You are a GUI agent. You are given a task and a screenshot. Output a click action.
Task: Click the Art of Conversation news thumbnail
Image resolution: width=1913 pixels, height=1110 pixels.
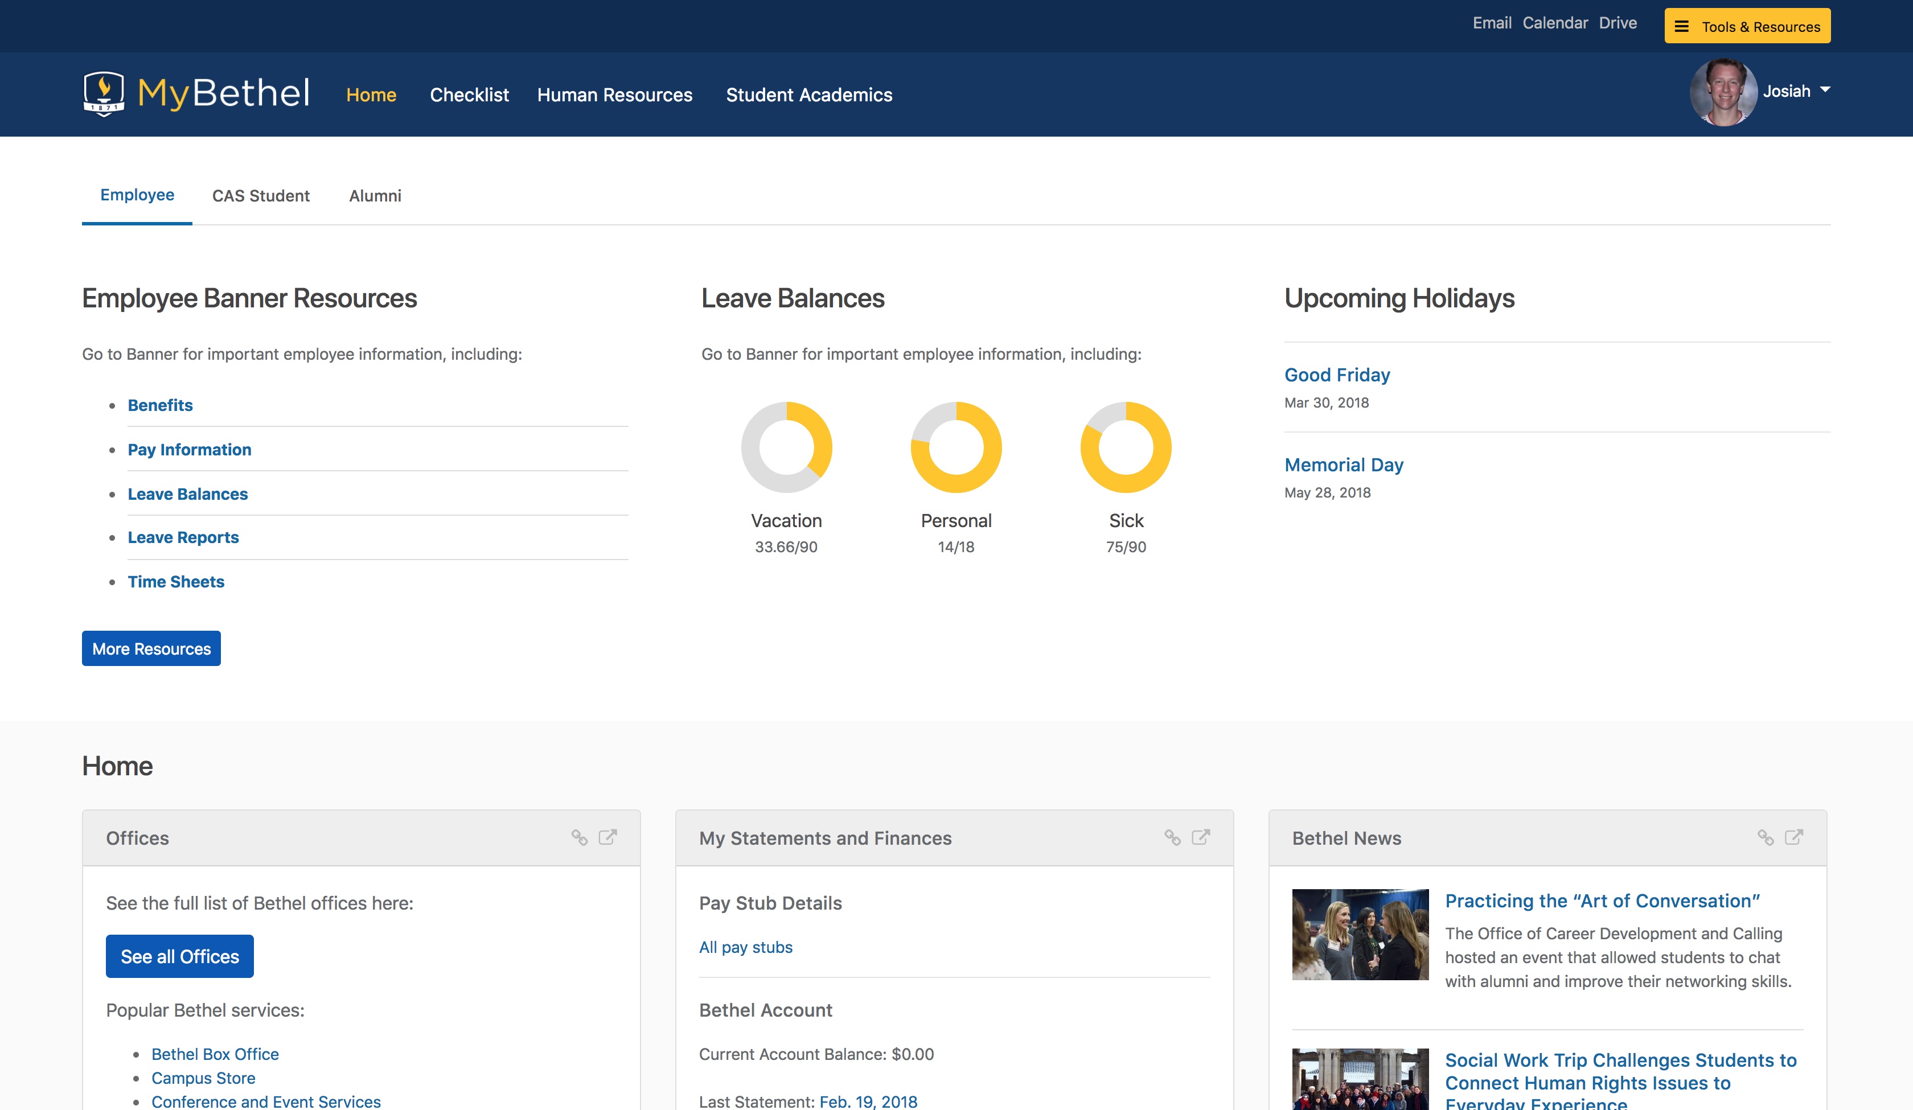(1360, 934)
